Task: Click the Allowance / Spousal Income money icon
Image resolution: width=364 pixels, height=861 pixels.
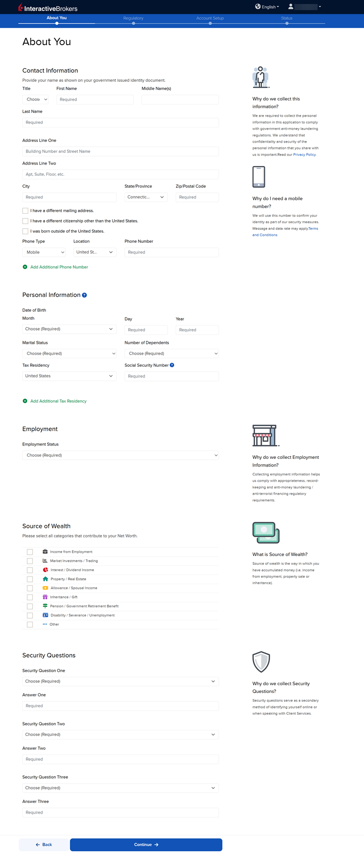Action: point(45,588)
